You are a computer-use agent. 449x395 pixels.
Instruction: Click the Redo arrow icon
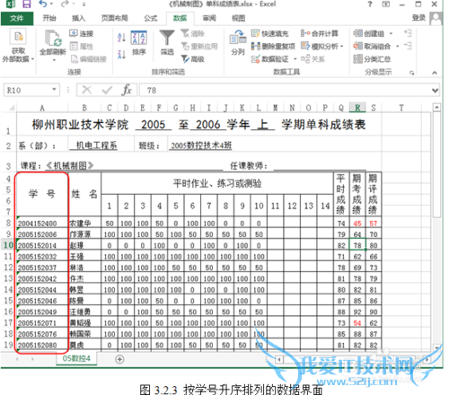(65, 4)
